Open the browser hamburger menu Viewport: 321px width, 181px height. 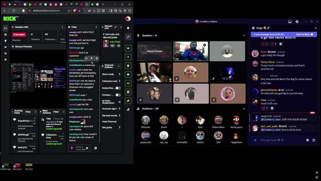click(x=130, y=11)
